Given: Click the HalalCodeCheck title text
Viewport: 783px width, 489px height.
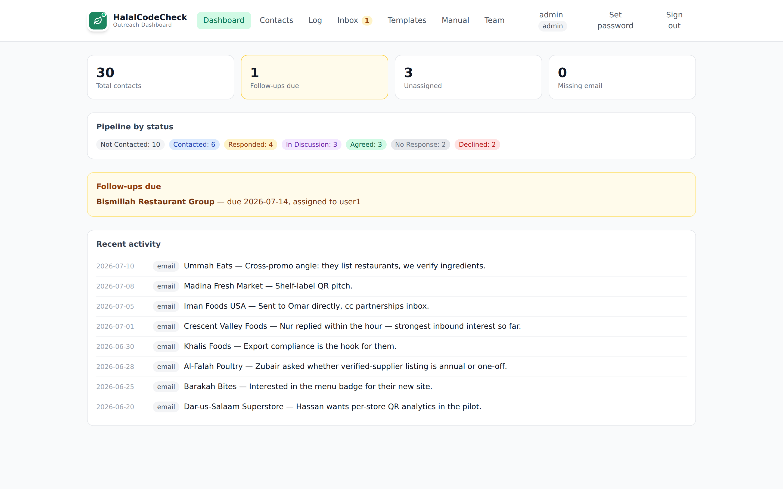Looking at the screenshot, I should pyautogui.click(x=150, y=17).
